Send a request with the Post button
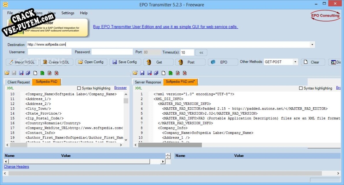Image resolution: width=344 pixels, height=185 pixels. [x=190, y=62]
